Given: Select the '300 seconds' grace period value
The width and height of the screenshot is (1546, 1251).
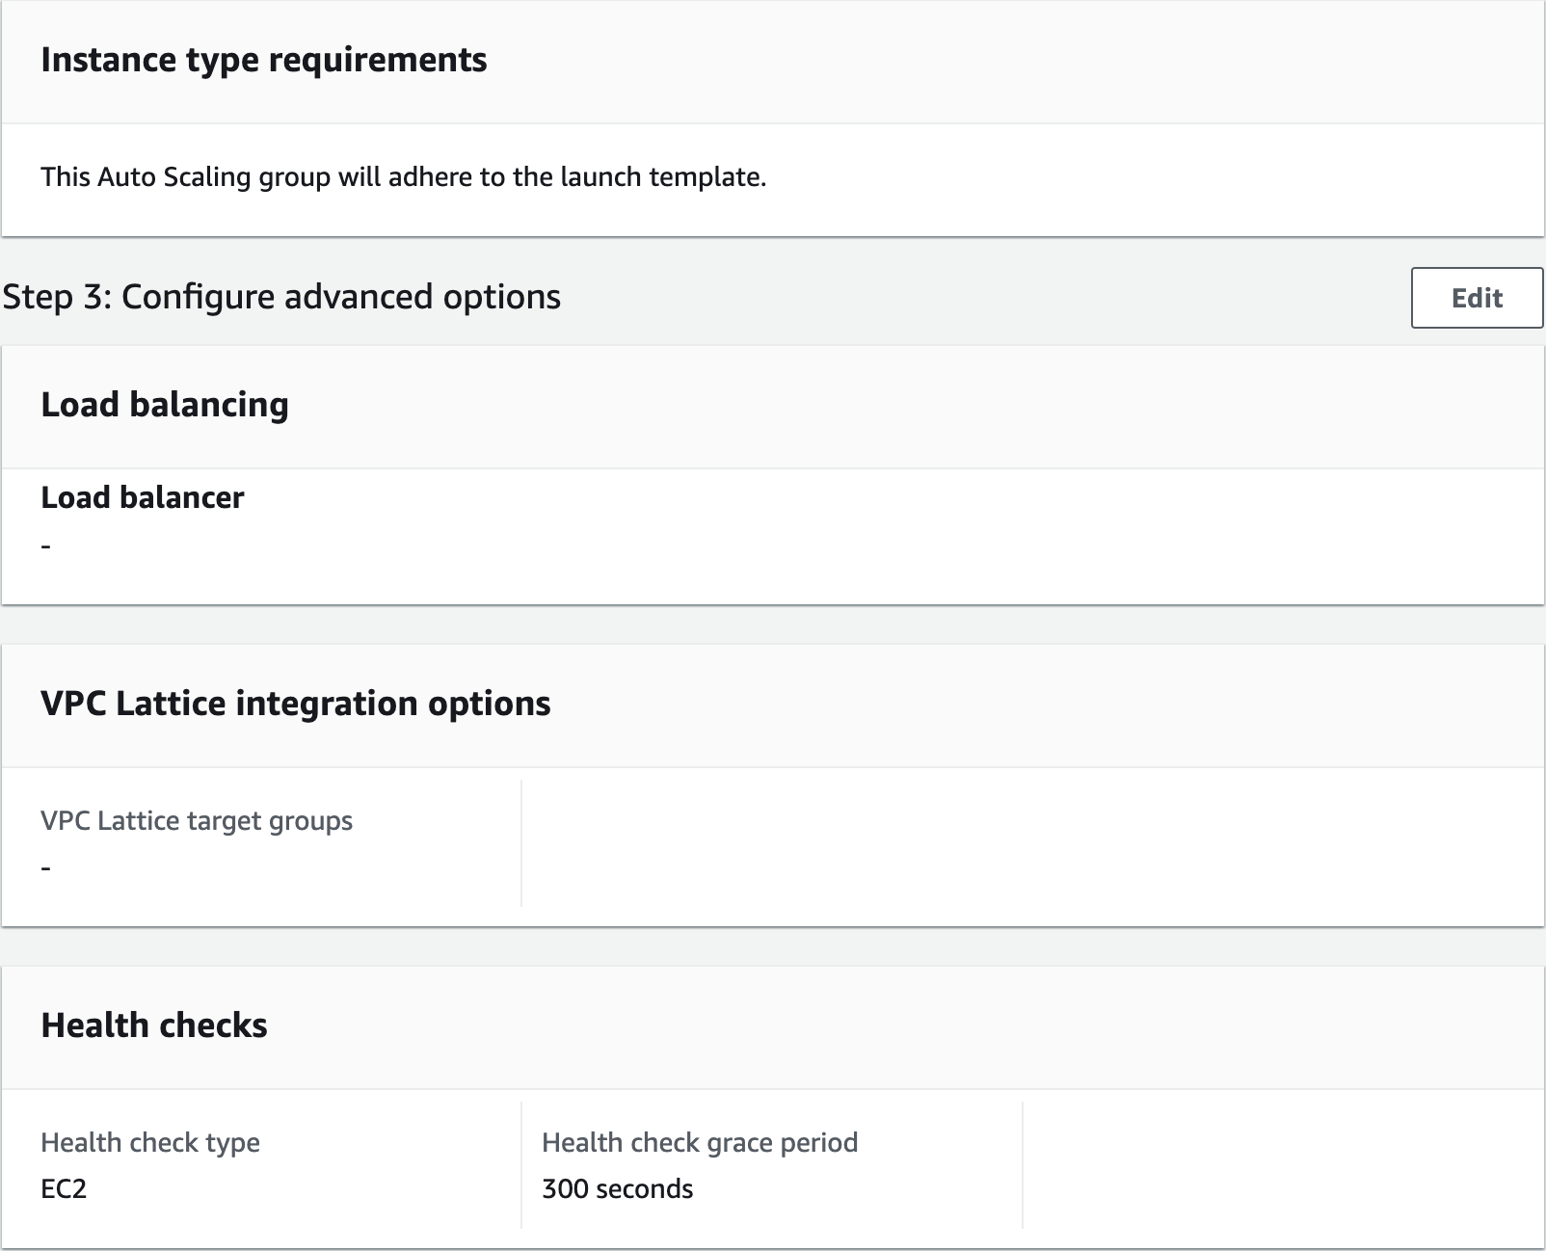Looking at the screenshot, I should [617, 1189].
